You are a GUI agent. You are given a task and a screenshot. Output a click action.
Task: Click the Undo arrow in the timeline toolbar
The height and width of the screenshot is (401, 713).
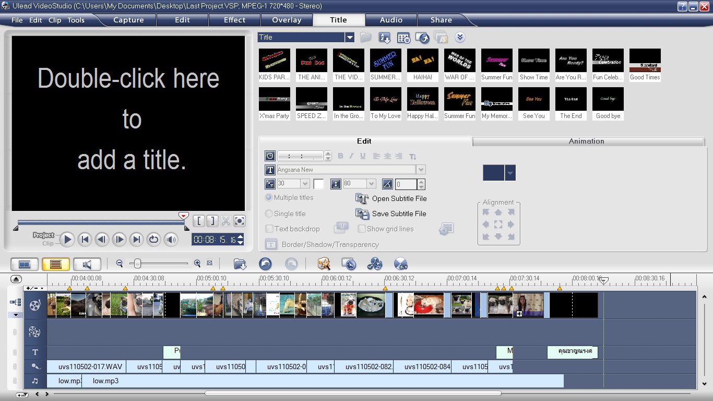coord(265,264)
